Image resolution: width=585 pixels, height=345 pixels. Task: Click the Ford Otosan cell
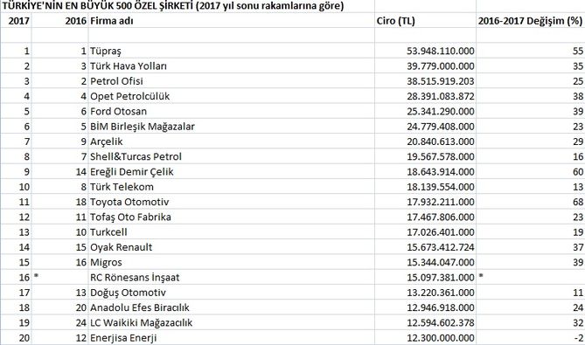(x=232, y=111)
